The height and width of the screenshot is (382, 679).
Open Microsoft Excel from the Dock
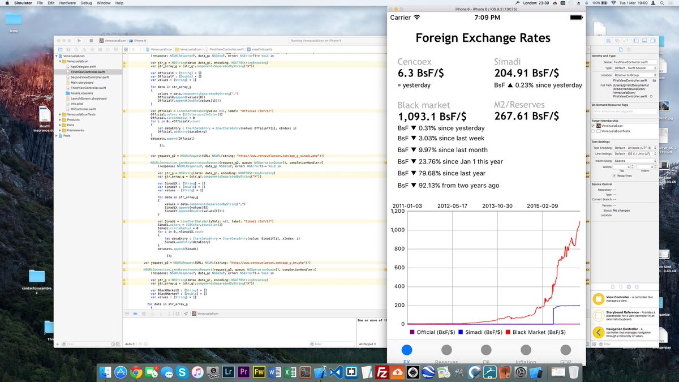coord(289,372)
